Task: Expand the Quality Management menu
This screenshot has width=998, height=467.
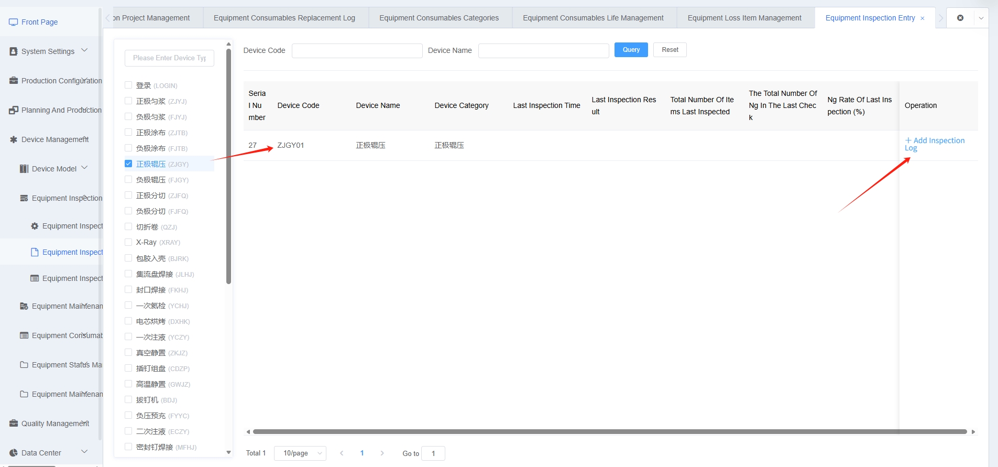Action: point(84,422)
